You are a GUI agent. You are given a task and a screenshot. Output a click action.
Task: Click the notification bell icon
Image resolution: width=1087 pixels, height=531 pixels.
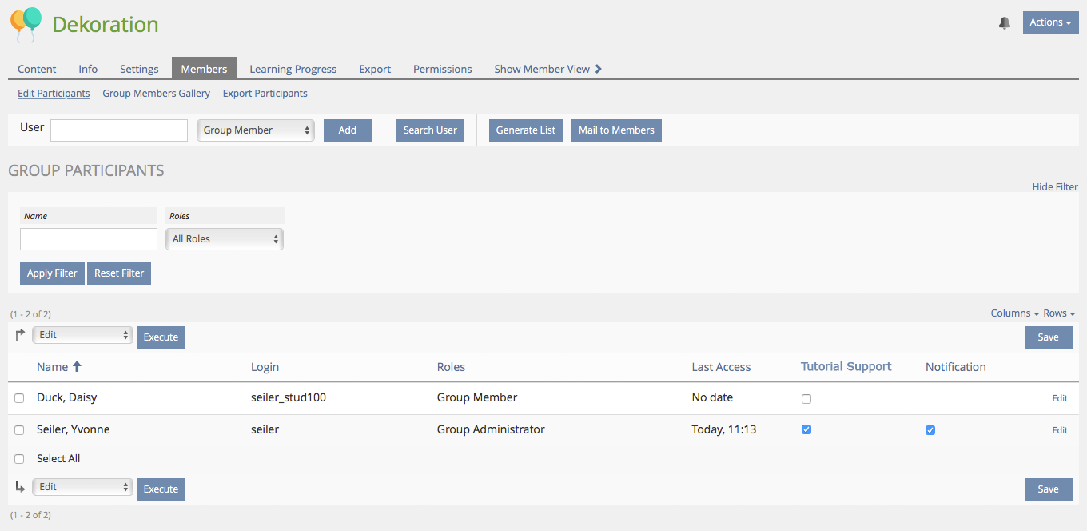click(x=1005, y=23)
